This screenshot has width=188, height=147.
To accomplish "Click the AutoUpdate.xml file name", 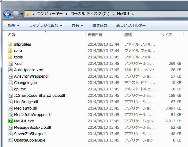I will [x=28, y=70].
